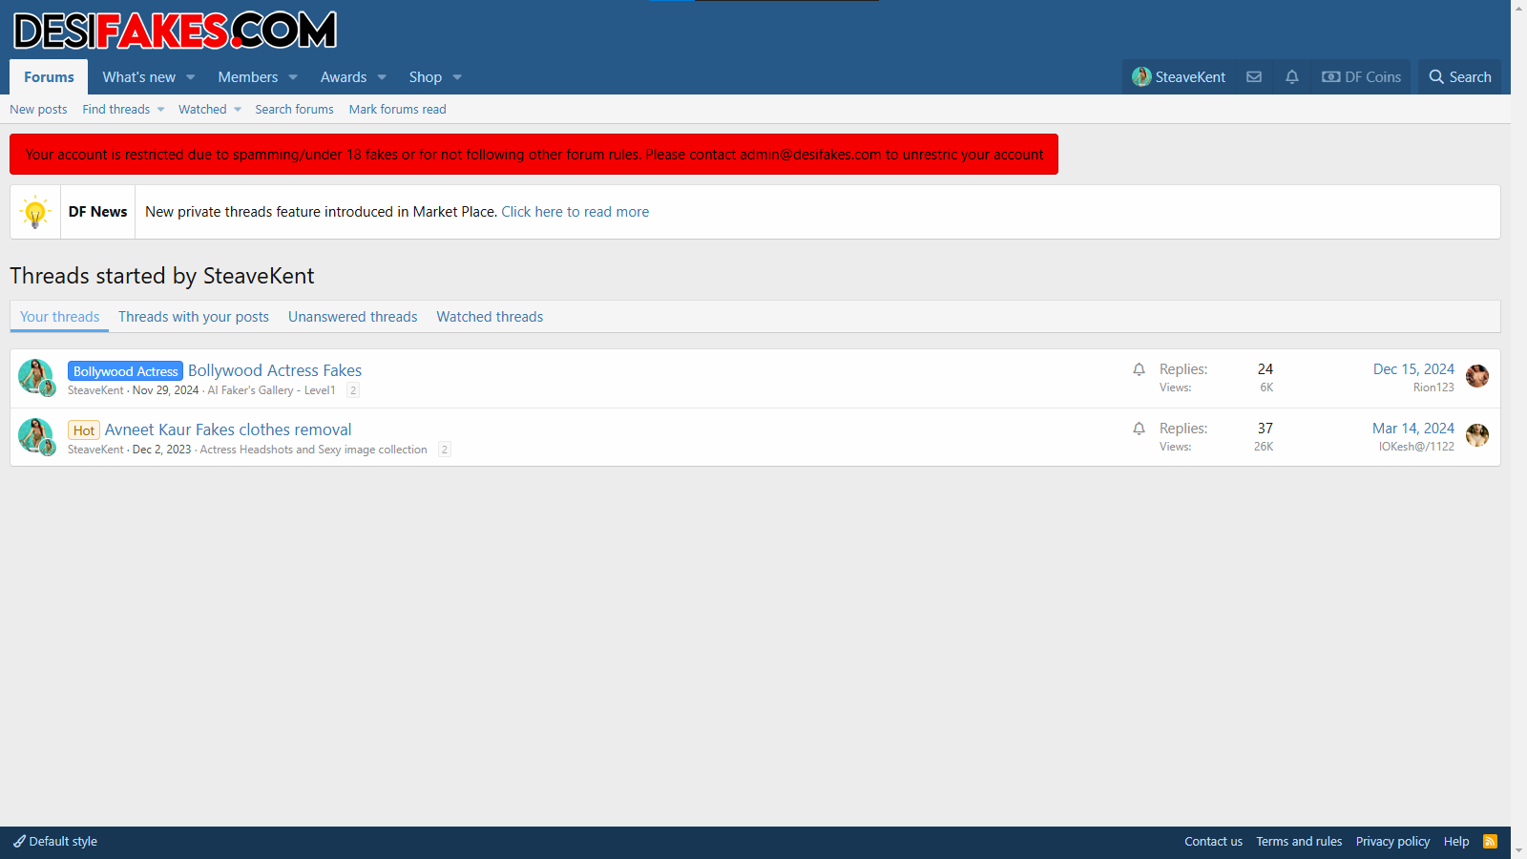1527x859 pixels.
Task: Click the Dec 2, 2023 thread start date
Action: point(162,450)
